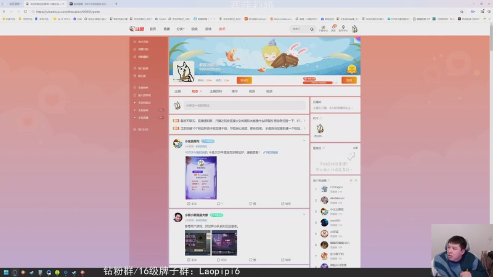
Task: Click the Windows Start button
Action: [x=6, y=272]
